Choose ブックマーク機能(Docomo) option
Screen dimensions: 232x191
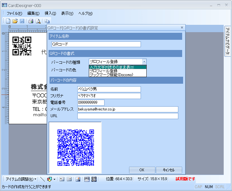[x=118, y=75]
